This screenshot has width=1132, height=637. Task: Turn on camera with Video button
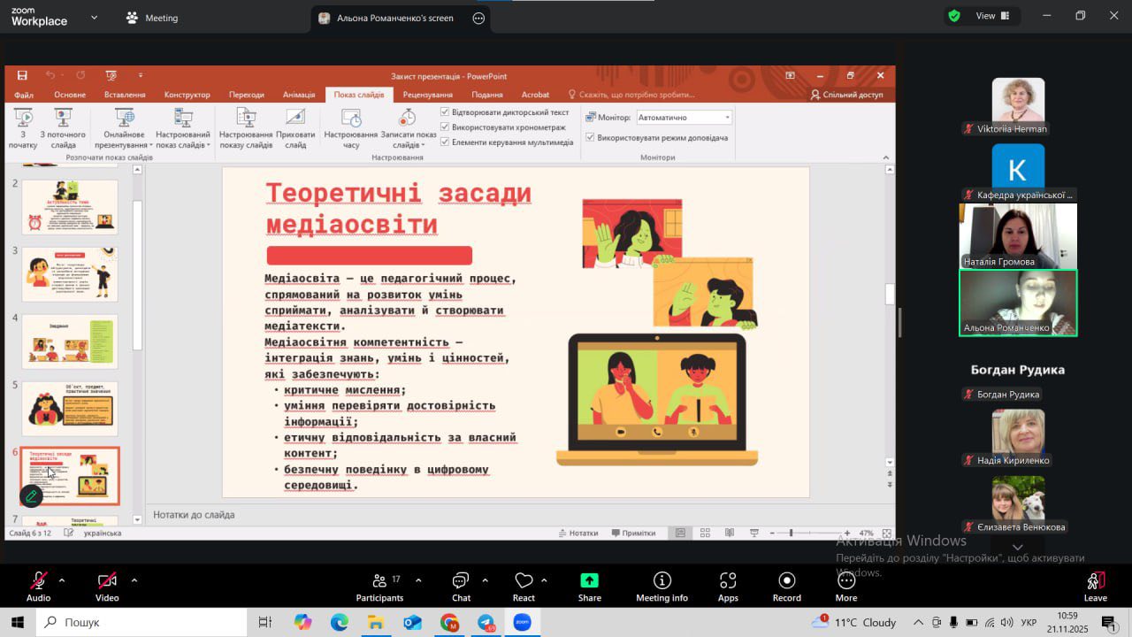(107, 581)
